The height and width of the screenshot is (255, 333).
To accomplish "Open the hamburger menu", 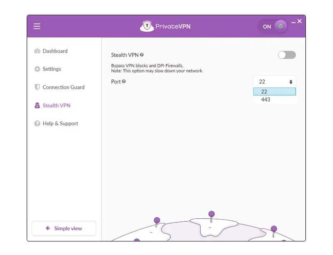I will 37,26.
